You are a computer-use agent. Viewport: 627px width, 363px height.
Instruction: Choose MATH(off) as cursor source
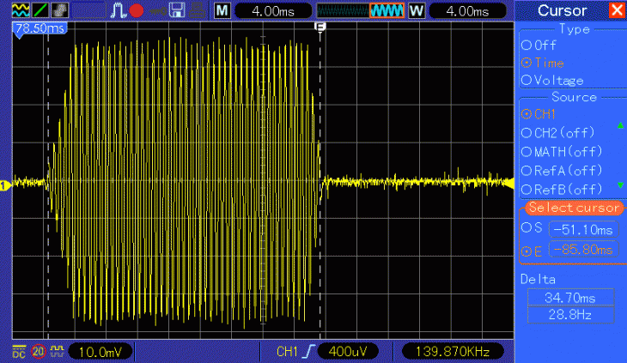point(527,151)
